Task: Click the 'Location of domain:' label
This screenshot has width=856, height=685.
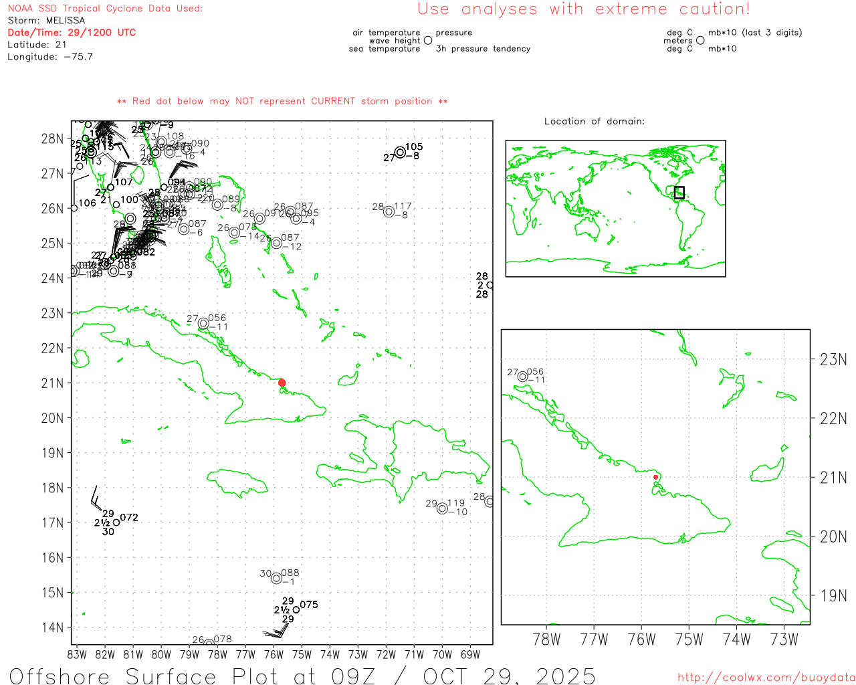Action: click(595, 121)
